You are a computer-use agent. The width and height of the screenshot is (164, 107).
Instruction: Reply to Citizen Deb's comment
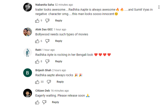pos(55,102)
